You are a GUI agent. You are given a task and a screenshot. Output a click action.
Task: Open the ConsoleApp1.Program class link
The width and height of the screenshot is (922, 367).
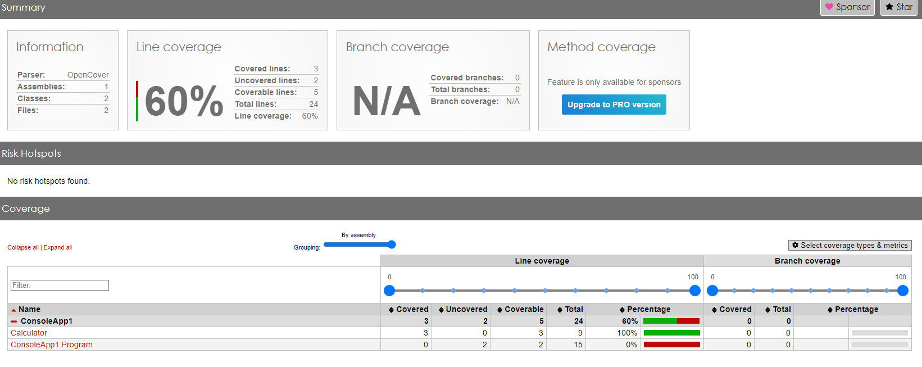[52, 345]
